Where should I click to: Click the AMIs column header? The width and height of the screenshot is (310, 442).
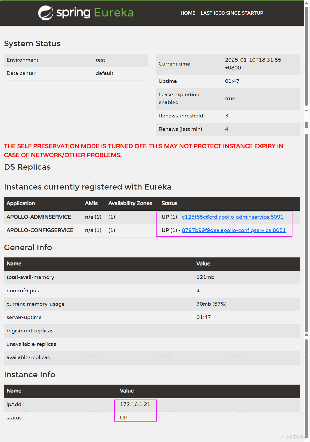pos(91,203)
